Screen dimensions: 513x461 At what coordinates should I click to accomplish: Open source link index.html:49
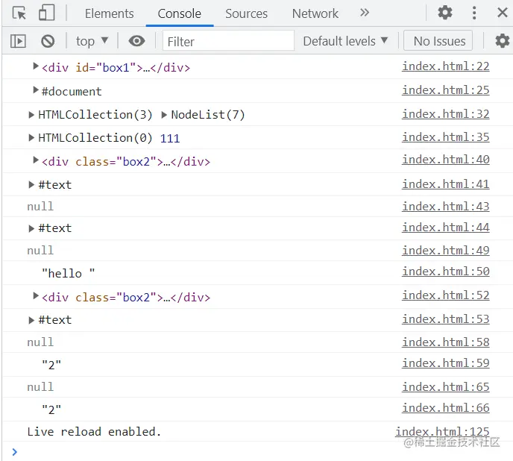click(446, 251)
